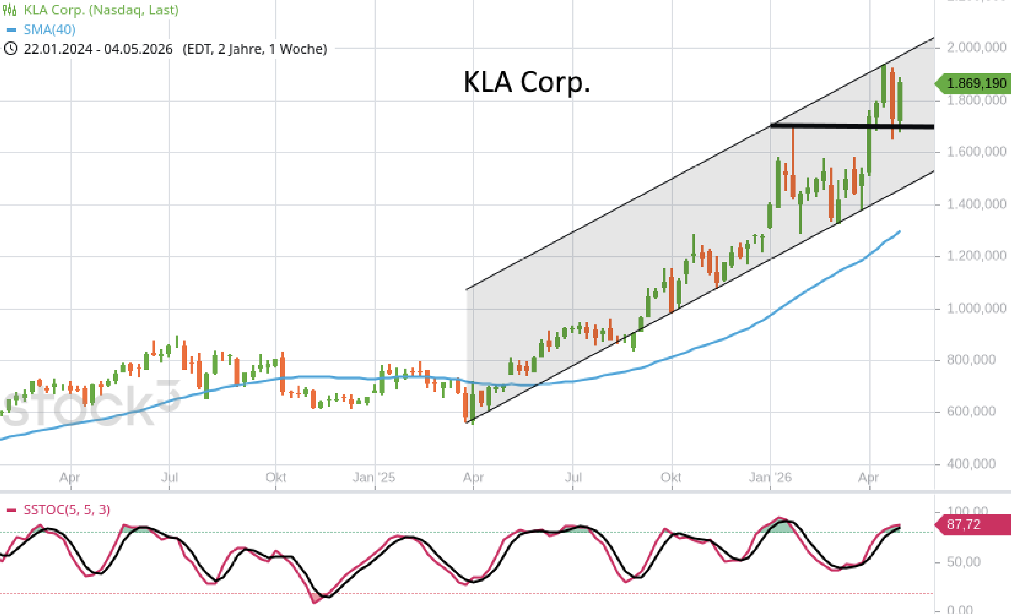Click the April 2024 'Apr' time axis label
Screen dimensions: 1011x614
70,478
